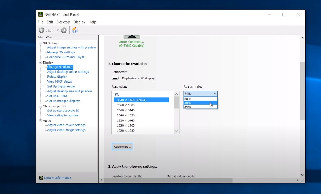
Task: Open the System Information link
Action: (x=57, y=178)
